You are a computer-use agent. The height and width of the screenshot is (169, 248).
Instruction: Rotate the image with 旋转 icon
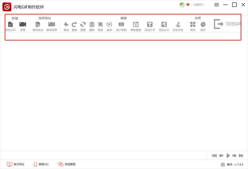pos(109,25)
